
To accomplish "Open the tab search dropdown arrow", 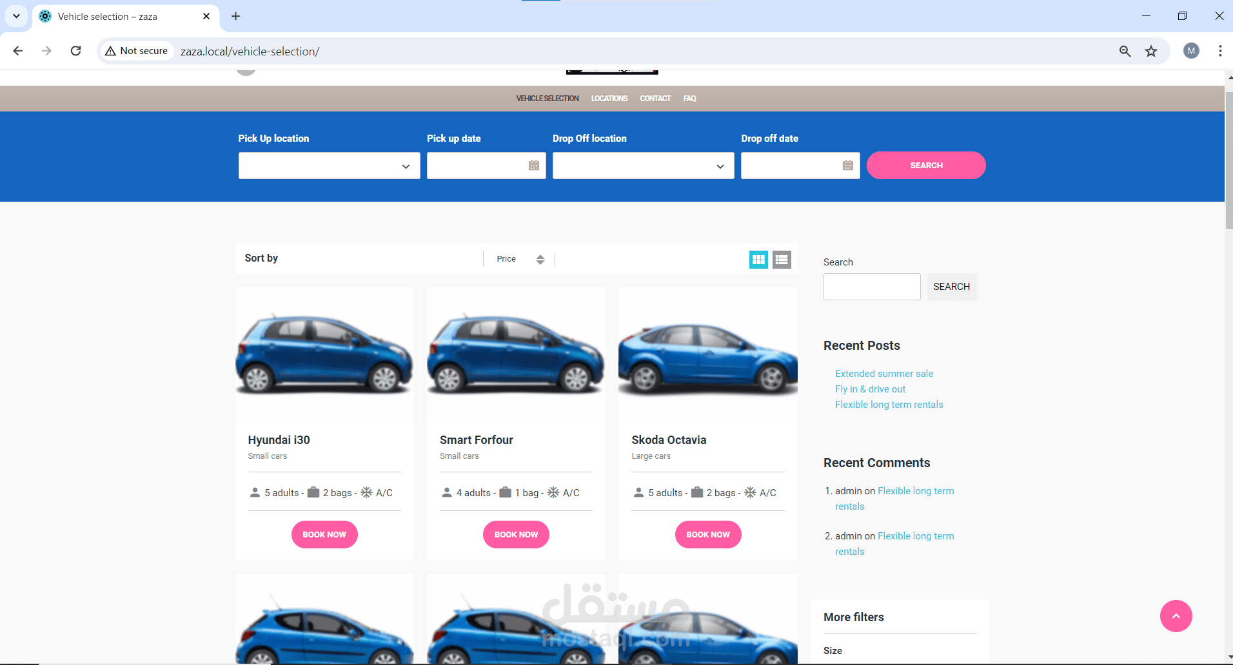I will (x=16, y=16).
